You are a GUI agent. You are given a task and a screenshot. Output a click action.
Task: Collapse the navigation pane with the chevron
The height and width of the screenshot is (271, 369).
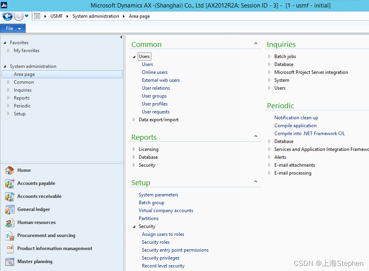pyautogui.click(x=121, y=37)
